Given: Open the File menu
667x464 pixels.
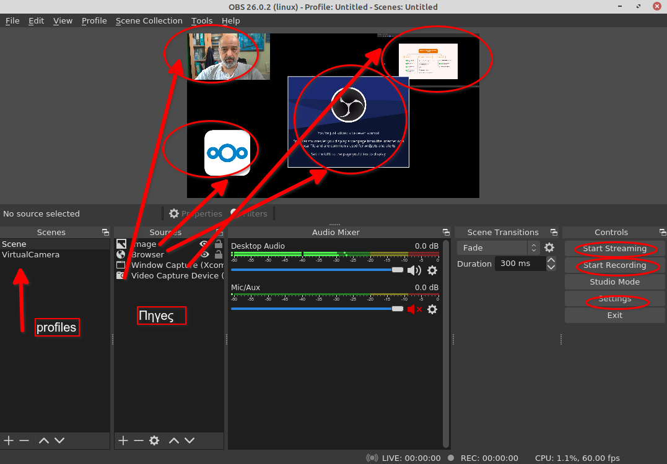Looking at the screenshot, I should [x=12, y=21].
